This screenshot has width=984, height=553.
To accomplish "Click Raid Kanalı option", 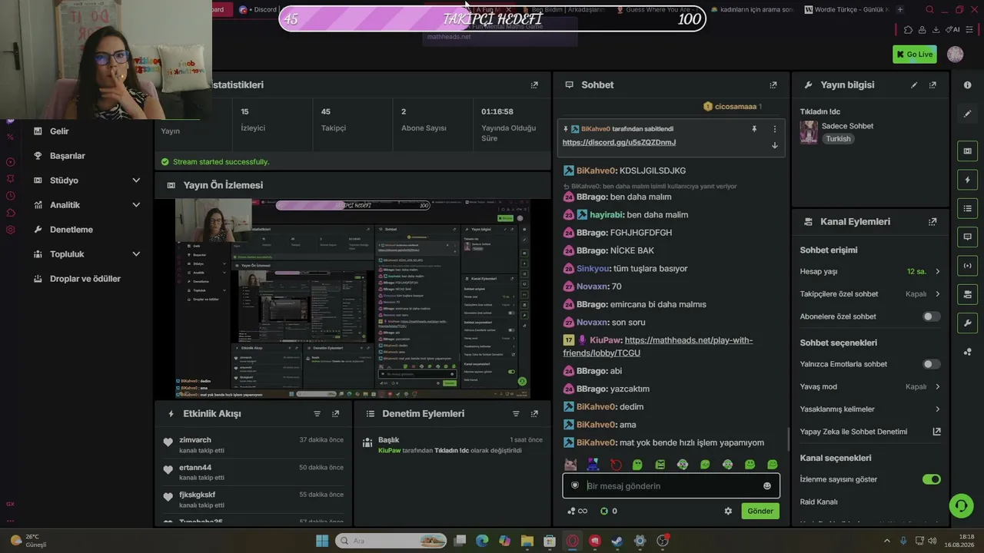I will [x=819, y=502].
